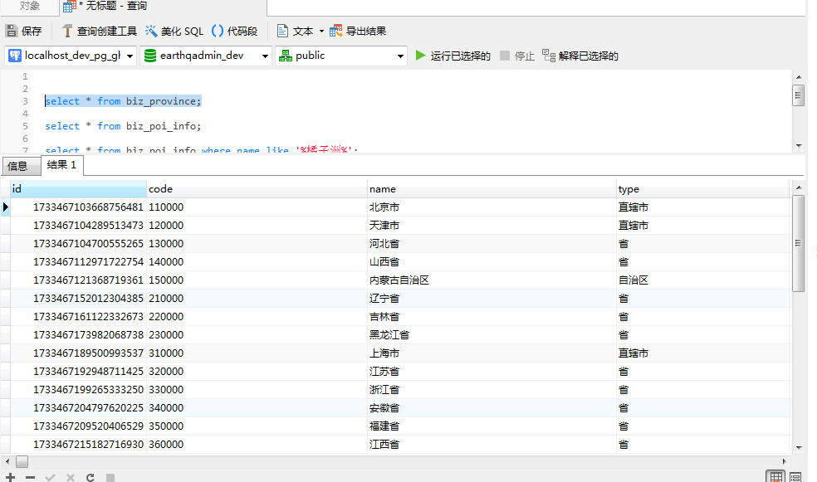Run the selected query (运行已选择的)
817x482 pixels.
tap(453, 56)
